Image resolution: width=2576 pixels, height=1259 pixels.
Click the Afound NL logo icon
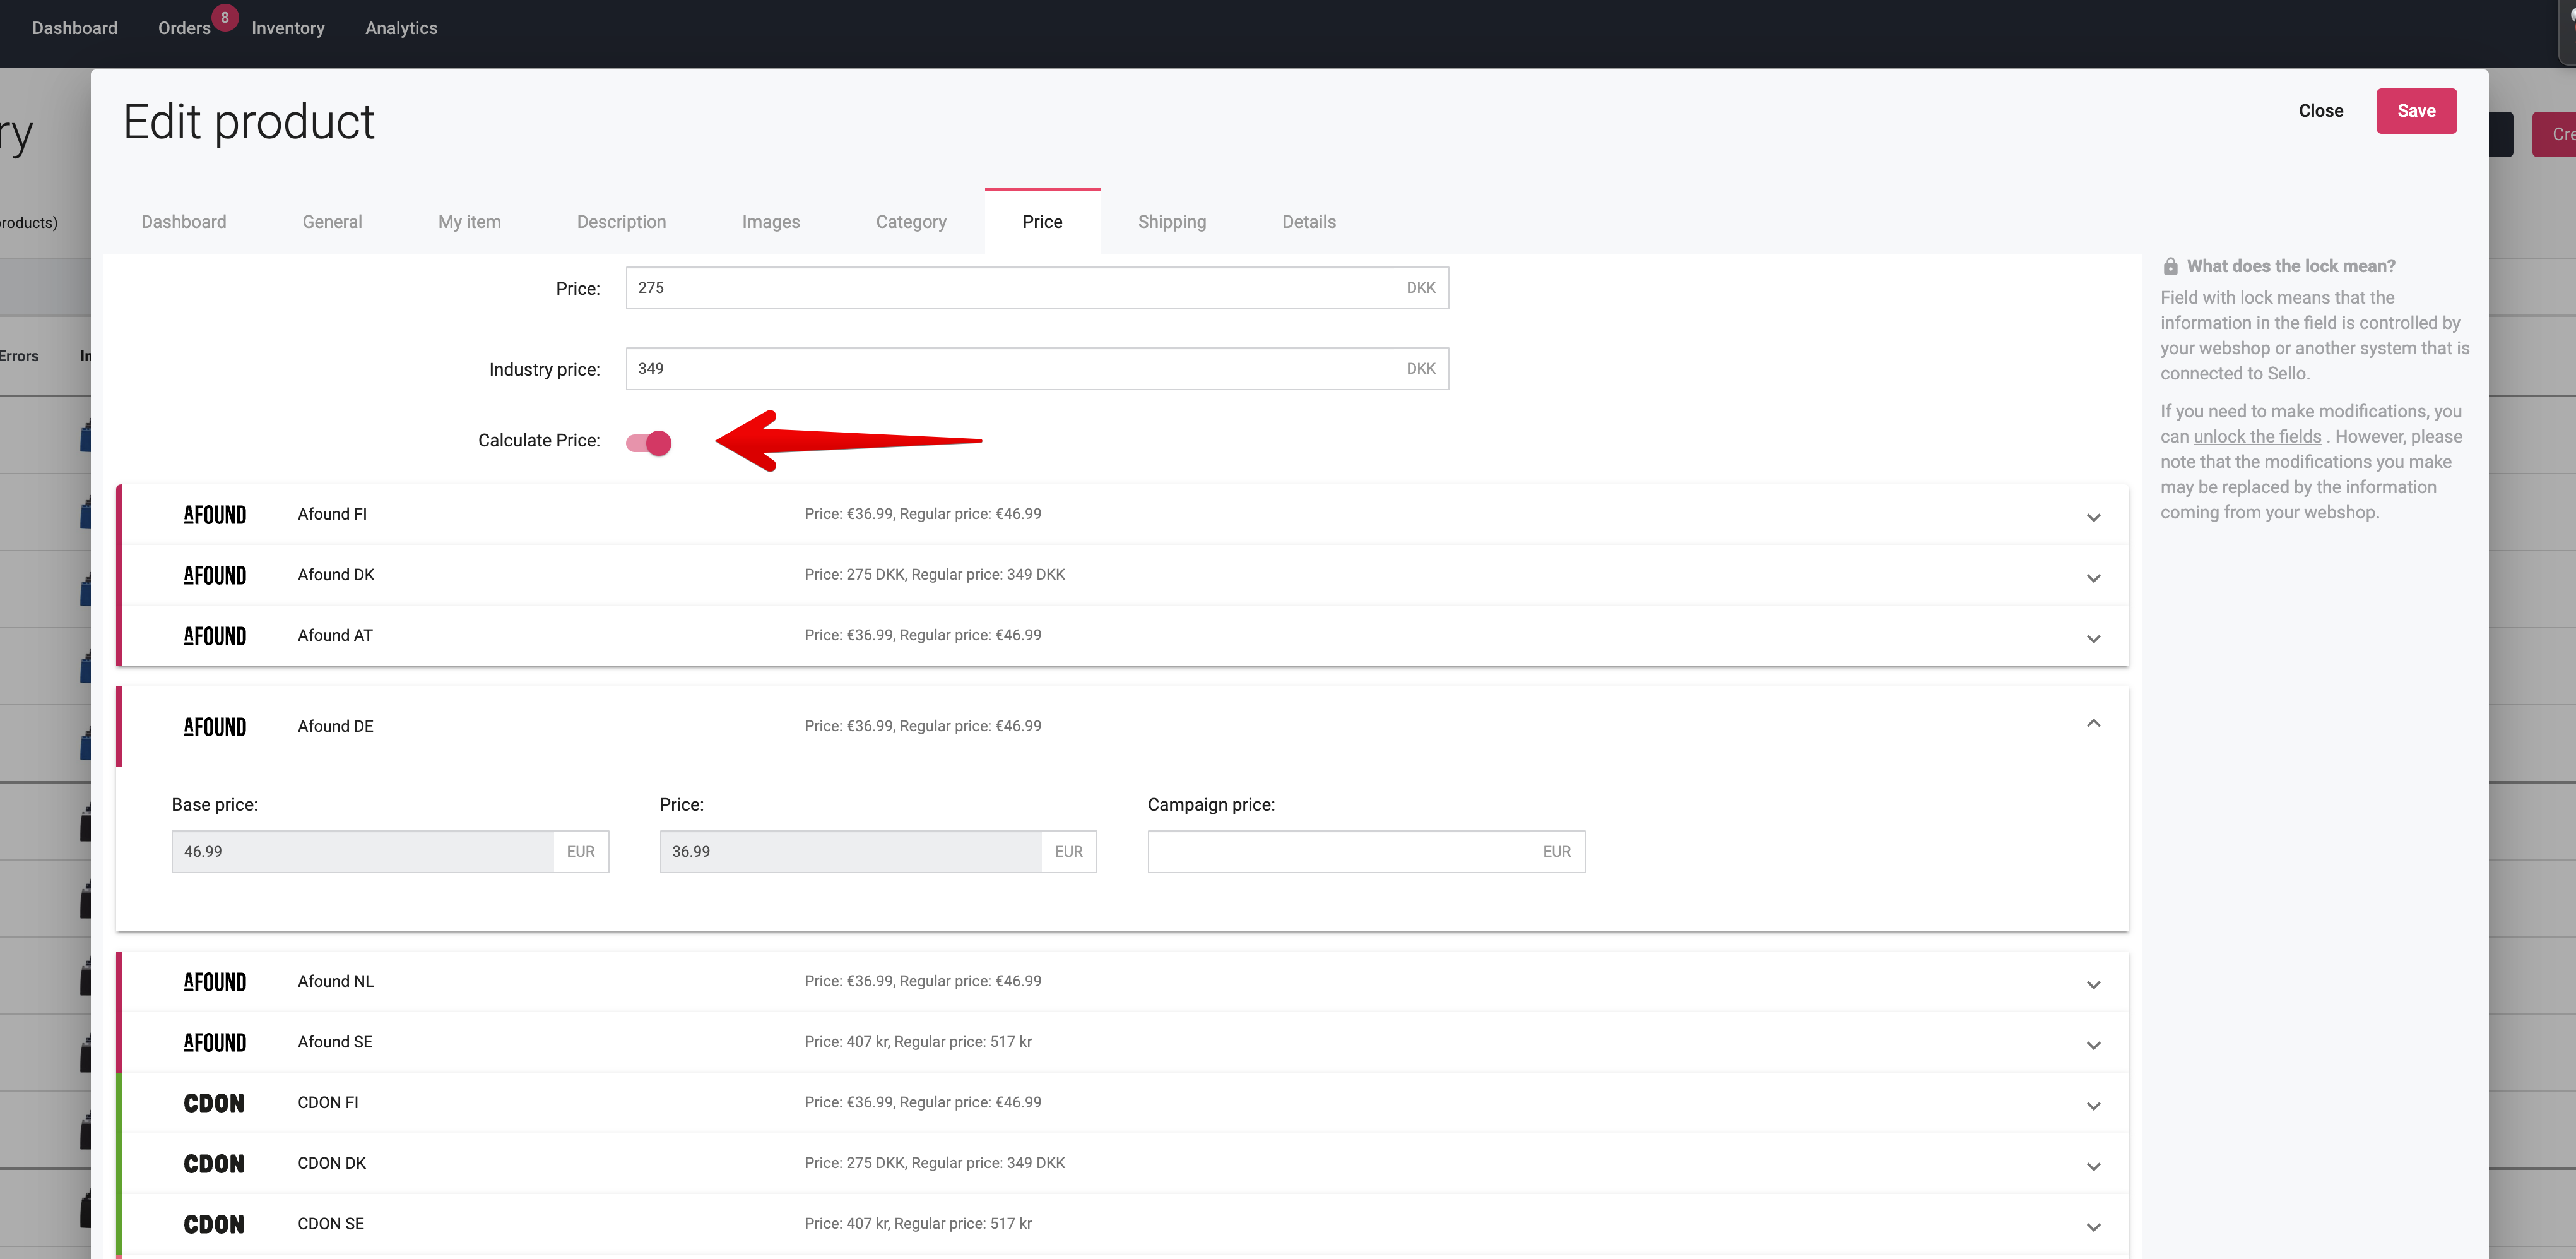[215, 982]
